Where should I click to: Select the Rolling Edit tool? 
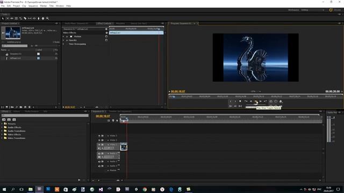pos(16,19)
